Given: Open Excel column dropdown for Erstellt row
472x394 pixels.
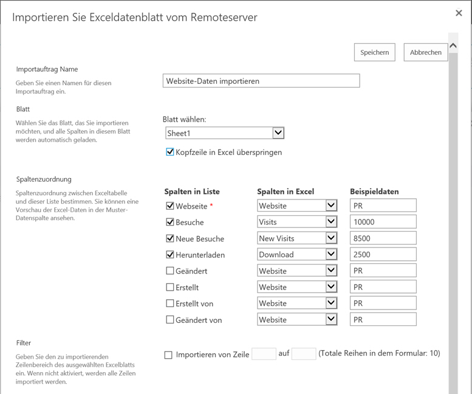Looking at the screenshot, I should click(x=297, y=287).
